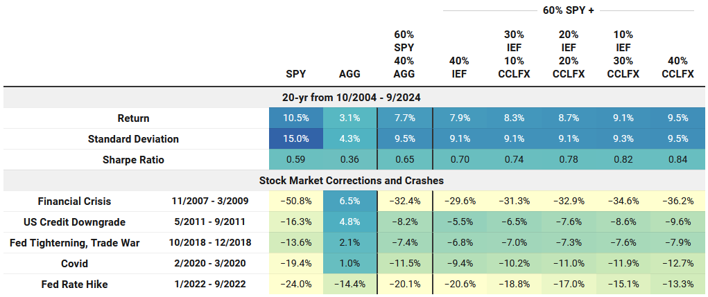Viewport: 708px width, 297px height.
Task: Select the 6.5% AGG Financial Crisis cell
Action: 349,201
